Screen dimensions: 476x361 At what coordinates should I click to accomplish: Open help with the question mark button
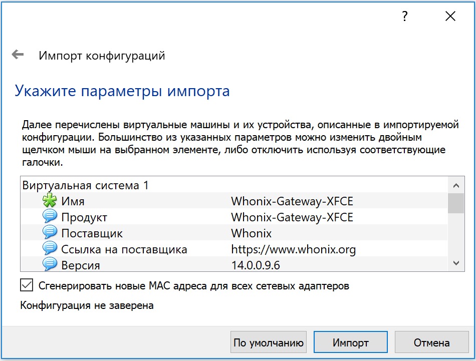[405, 16]
